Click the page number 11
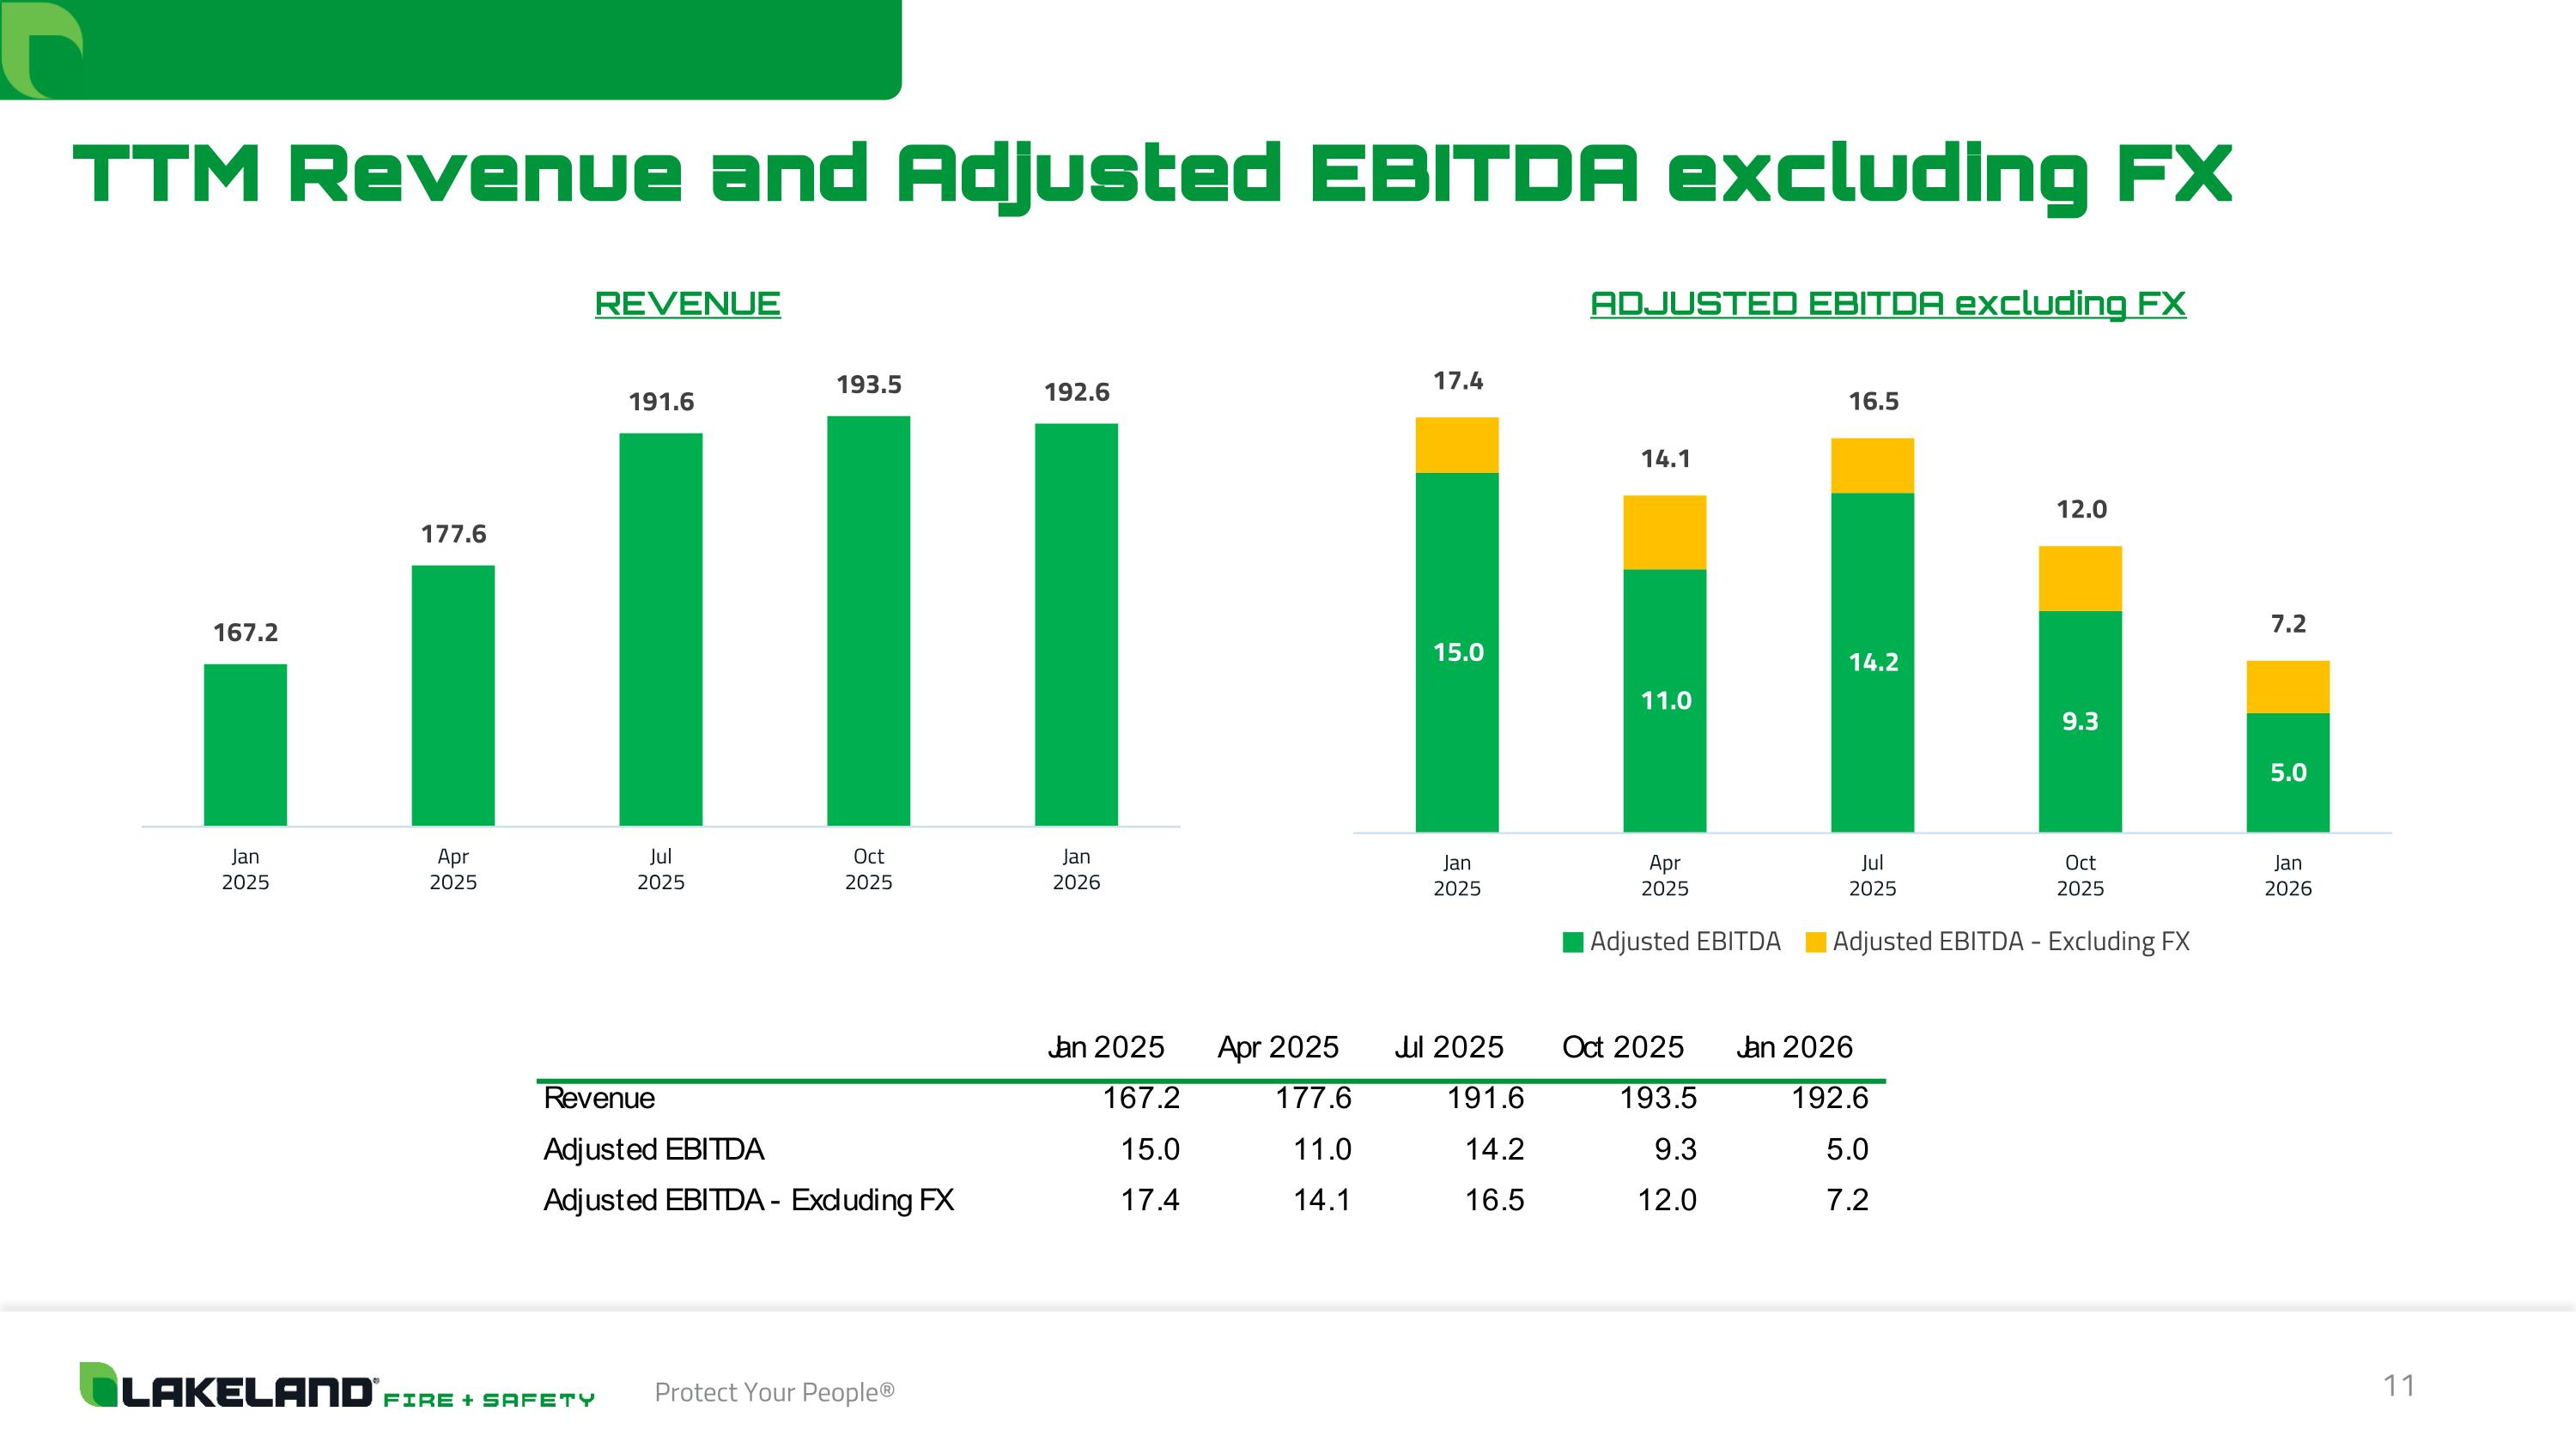This screenshot has height=1448, width=2576. pyautogui.click(x=2399, y=1386)
